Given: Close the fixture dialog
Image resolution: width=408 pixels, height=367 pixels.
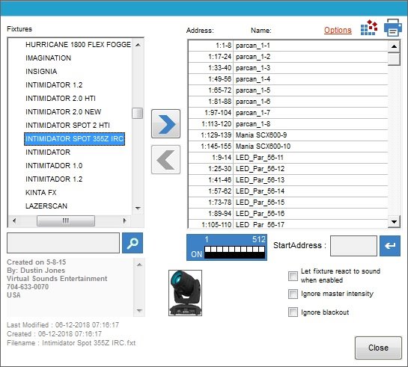Looking at the screenshot, I should [x=378, y=348].
